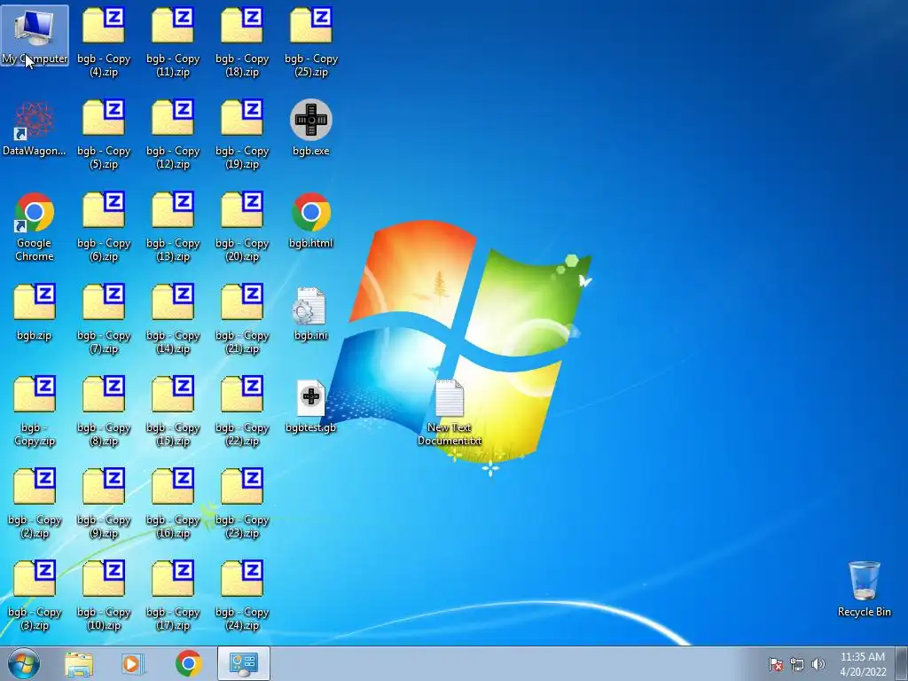This screenshot has height=681, width=908.
Task: Select bgb - Copy (25).zip
Action: point(311,43)
